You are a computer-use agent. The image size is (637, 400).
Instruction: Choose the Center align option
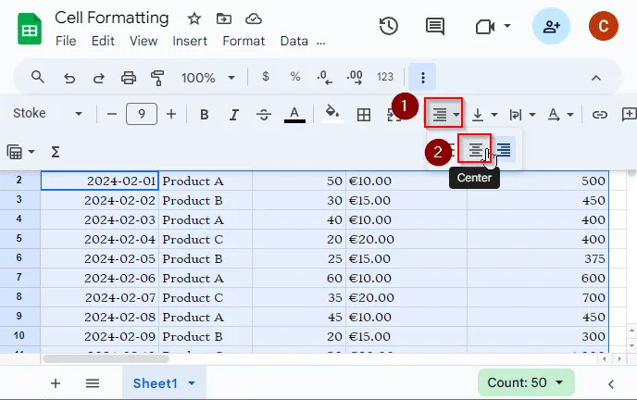coord(475,150)
